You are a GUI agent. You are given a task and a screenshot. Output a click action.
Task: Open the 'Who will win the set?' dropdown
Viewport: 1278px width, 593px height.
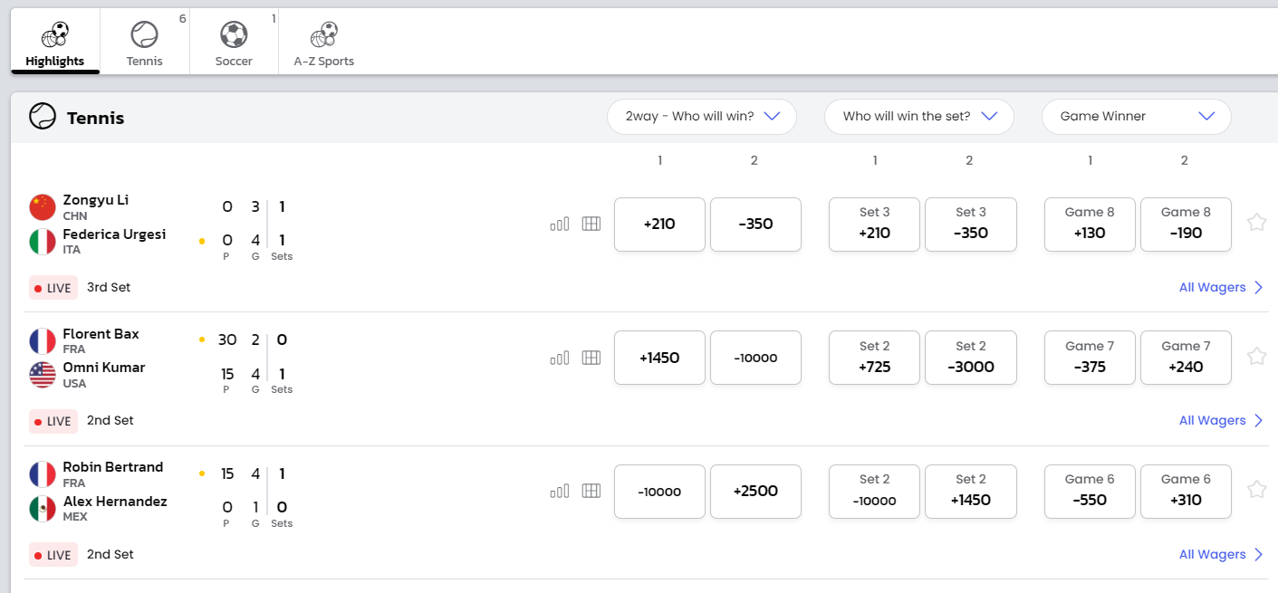[919, 117]
